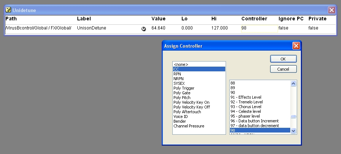This screenshot has height=154, width=341.
Task: Click the Private cell false
Action: click(313, 28)
